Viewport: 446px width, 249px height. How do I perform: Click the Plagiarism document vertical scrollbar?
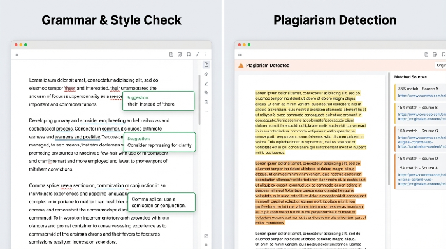point(389,129)
